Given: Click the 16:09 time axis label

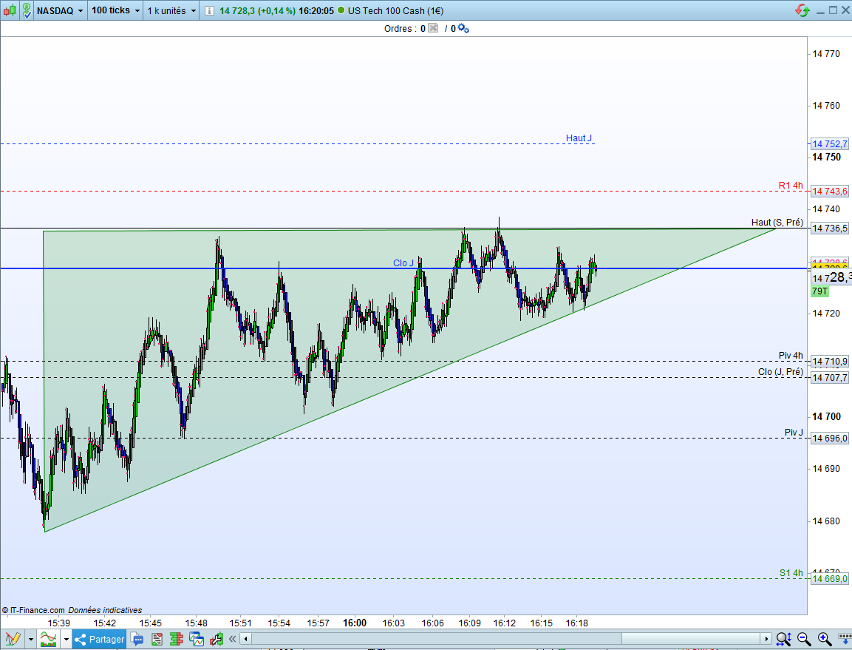Looking at the screenshot, I should [x=469, y=623].
